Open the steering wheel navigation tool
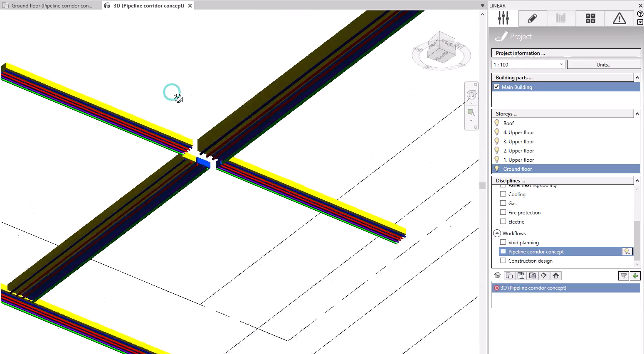 471,95
